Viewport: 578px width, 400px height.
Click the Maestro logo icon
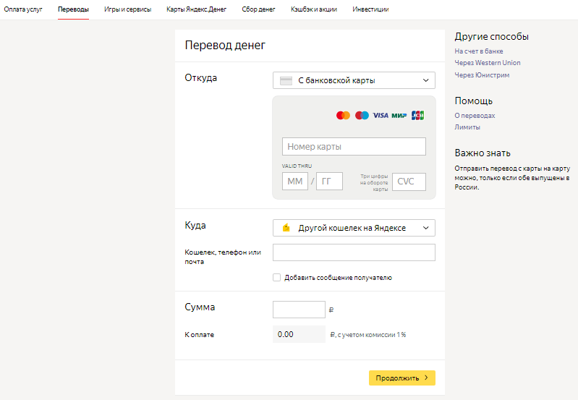pyautogui.click(x=362, y=116)
